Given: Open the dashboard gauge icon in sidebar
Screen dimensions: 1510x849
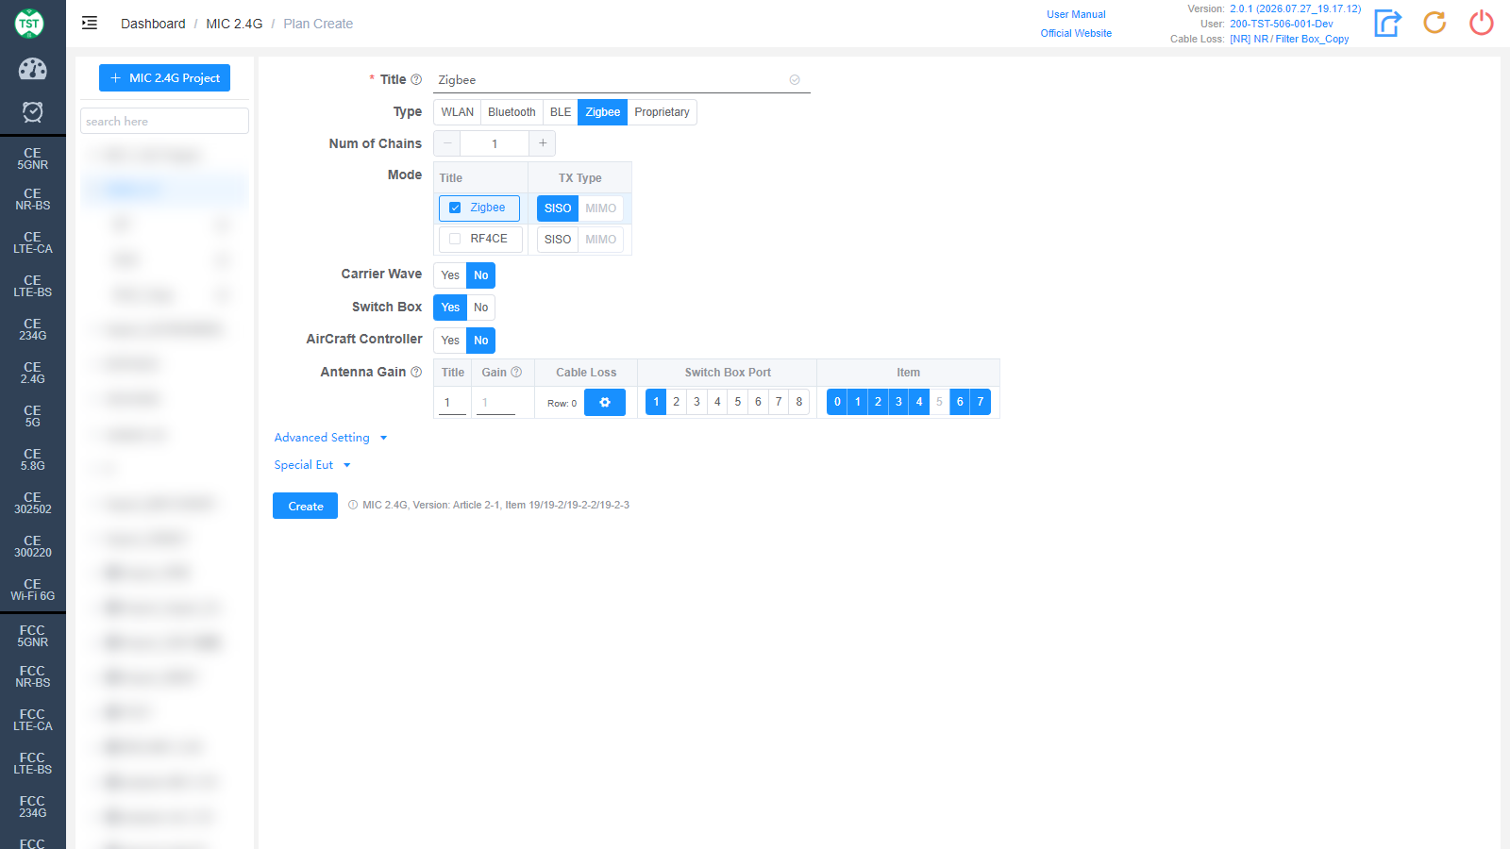Looking at the screenshot, I should [32, 69].
